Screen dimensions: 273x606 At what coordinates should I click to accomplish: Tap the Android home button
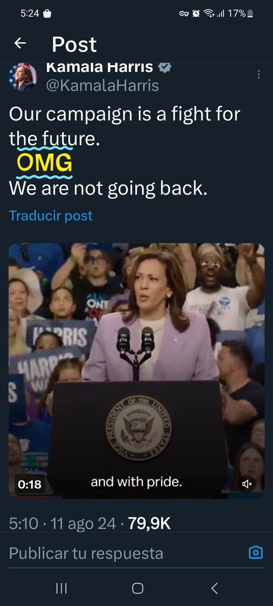click(138, 588)
